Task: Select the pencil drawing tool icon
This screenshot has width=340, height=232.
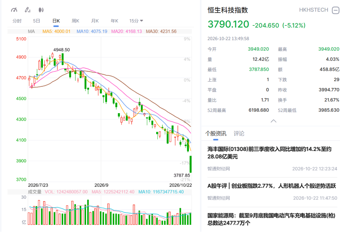Action: click(x=27, y=10)
